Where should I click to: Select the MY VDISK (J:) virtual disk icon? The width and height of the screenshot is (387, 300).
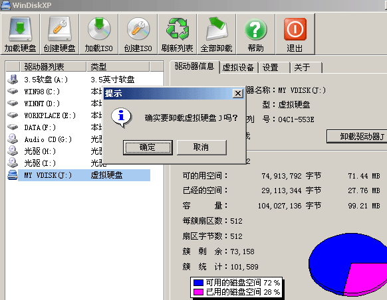pyautogui.click(x=13, y=175)
